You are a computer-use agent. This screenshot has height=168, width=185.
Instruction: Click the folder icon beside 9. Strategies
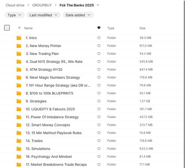[19, 101]
